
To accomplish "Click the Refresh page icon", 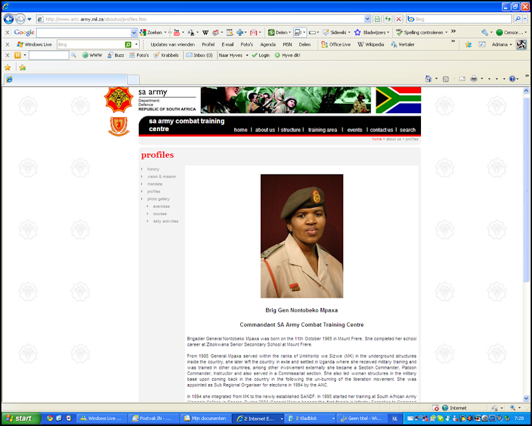I will [388, 19].
